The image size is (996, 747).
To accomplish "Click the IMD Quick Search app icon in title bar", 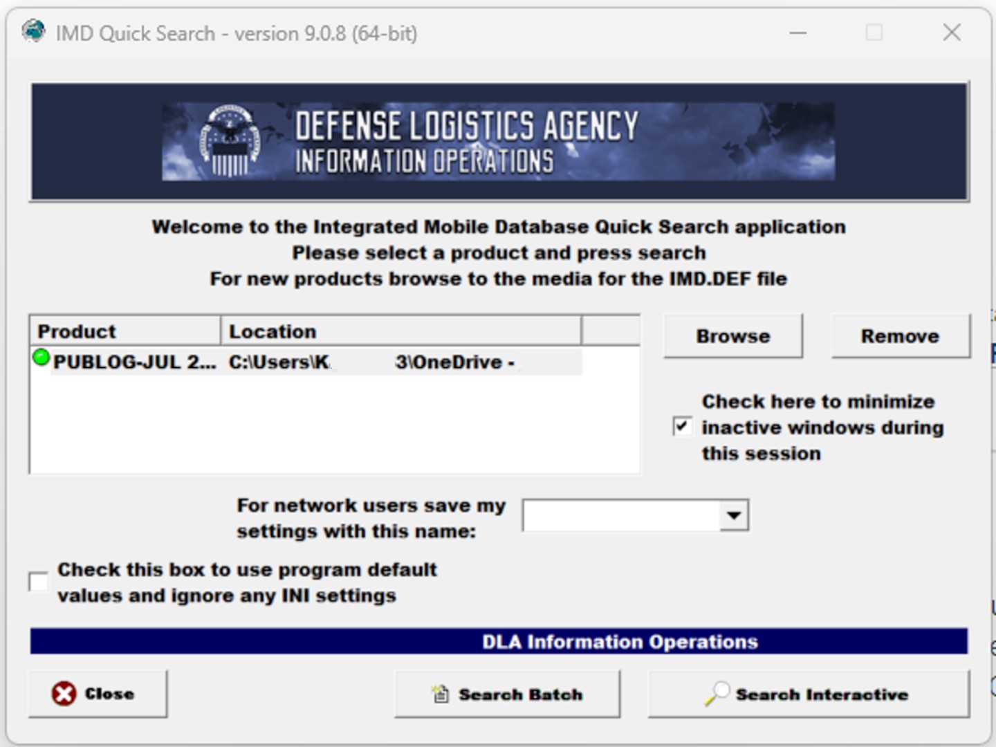I will click(x=33, y=32).
